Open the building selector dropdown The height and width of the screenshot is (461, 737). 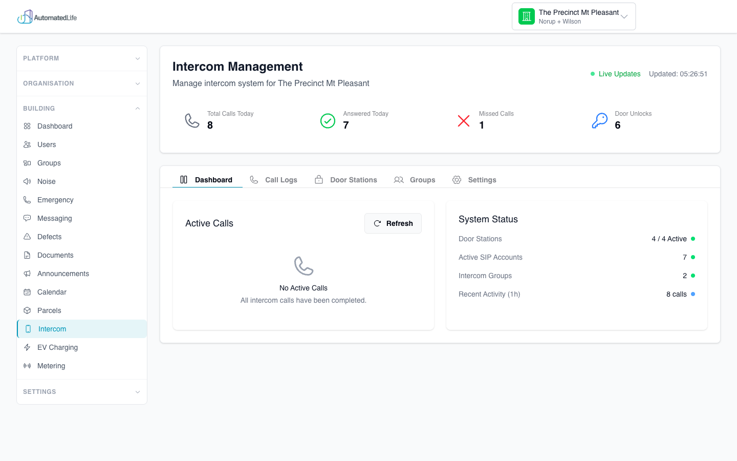[x=624, y=16]
